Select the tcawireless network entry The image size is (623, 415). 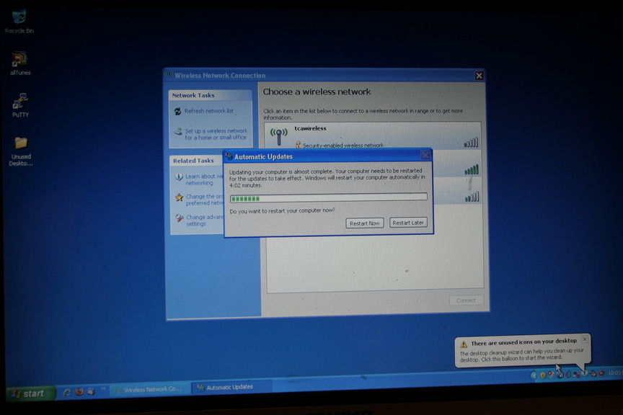pyautogui.click(x=372, y=135)
